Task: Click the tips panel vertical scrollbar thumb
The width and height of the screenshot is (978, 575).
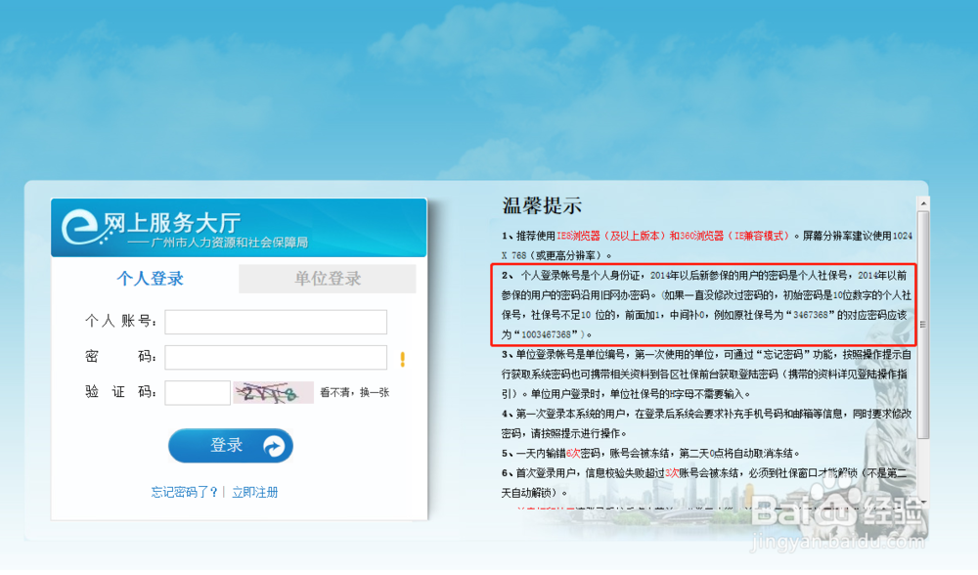Action: click(923, 325)
